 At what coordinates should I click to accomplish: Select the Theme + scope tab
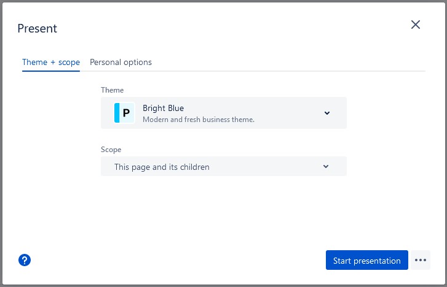coord(51,62)
